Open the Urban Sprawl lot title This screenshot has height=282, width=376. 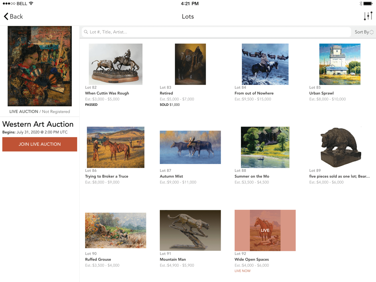coord(321,93)
